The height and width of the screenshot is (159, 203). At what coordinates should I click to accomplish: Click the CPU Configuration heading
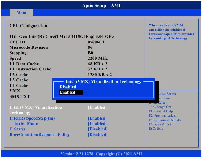coord(28,26)
